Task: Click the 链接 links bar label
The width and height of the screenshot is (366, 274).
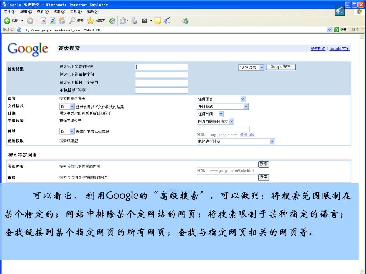Action: 355,30
